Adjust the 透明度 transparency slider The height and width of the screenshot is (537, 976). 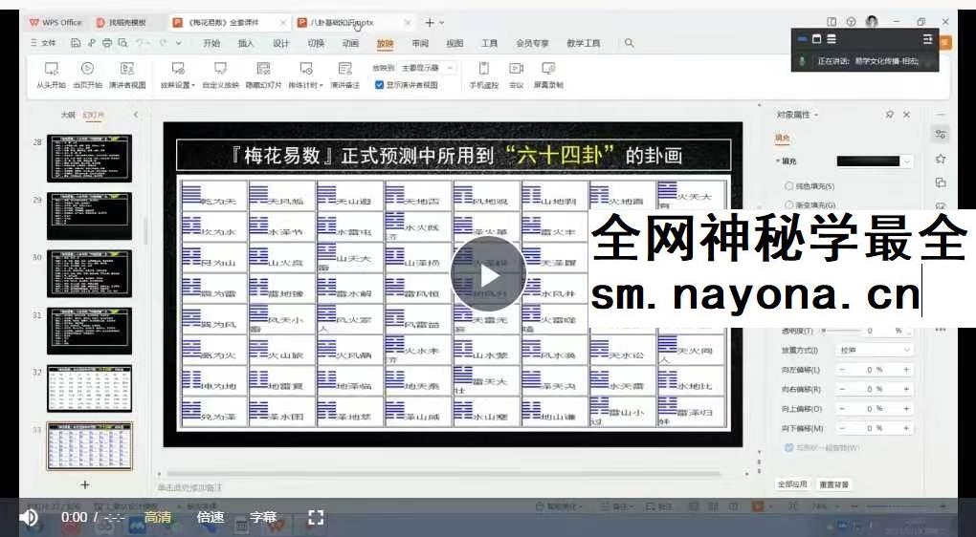840,331
